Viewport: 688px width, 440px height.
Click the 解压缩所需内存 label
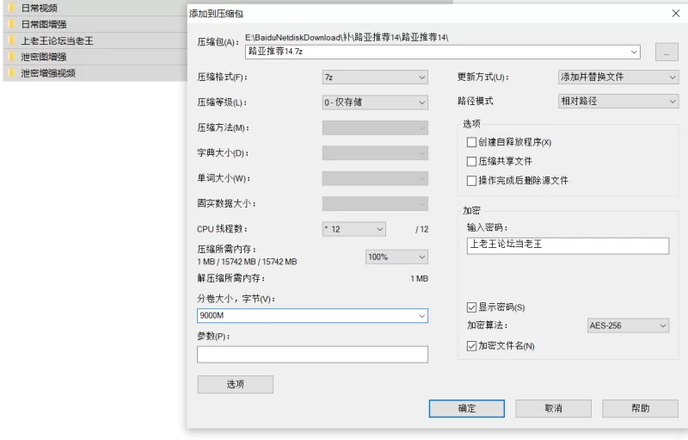230,278
